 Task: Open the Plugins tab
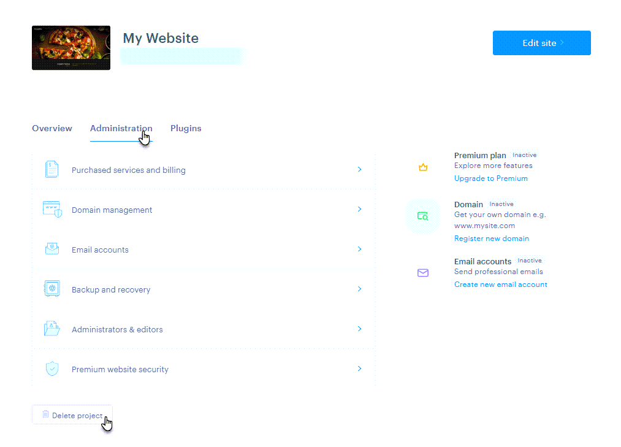tap(186, 128)
